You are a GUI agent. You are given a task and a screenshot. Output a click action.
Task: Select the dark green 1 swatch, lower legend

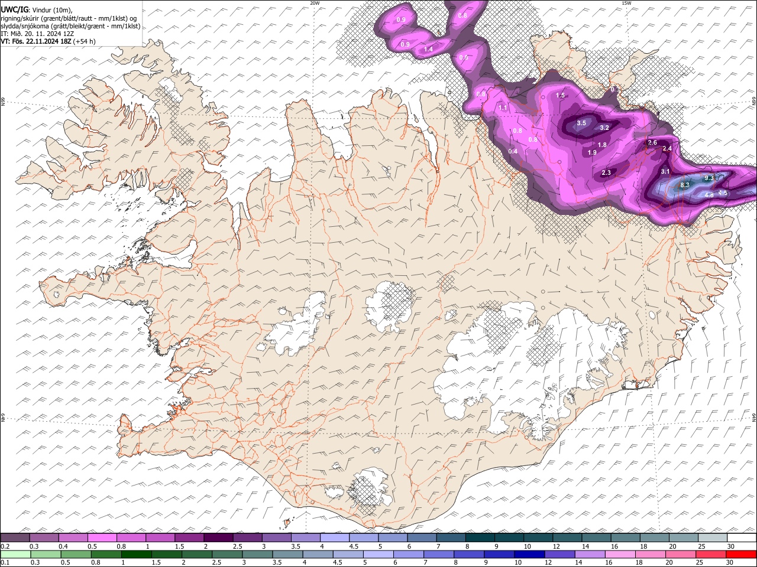[137, 554]
